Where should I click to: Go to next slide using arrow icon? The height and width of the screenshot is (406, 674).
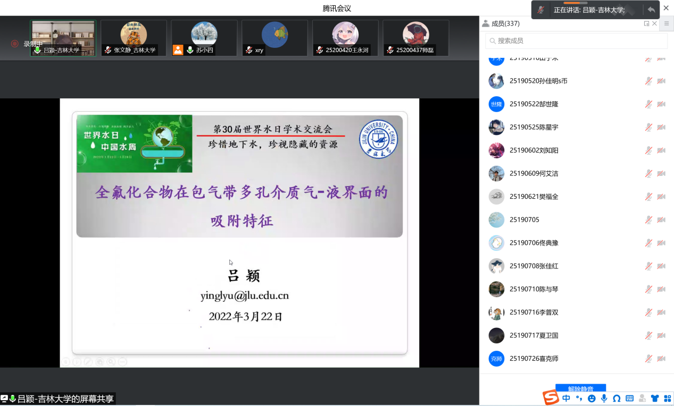77,362
